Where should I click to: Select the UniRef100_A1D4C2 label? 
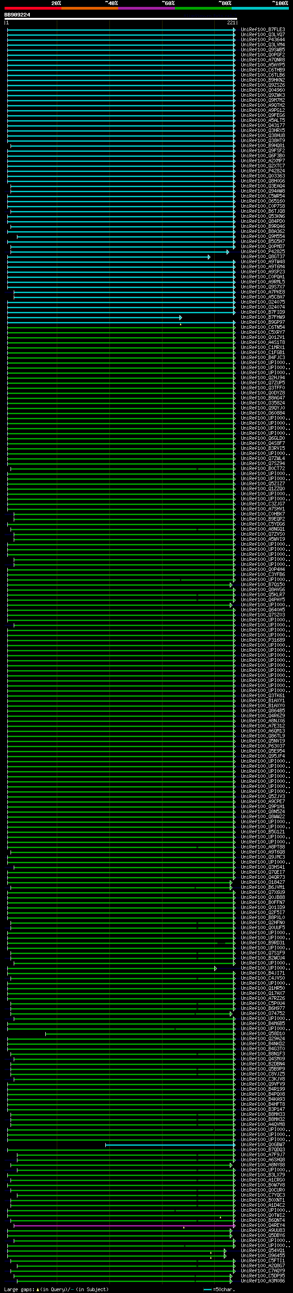pyautogui.click(x=263, y=1204)
